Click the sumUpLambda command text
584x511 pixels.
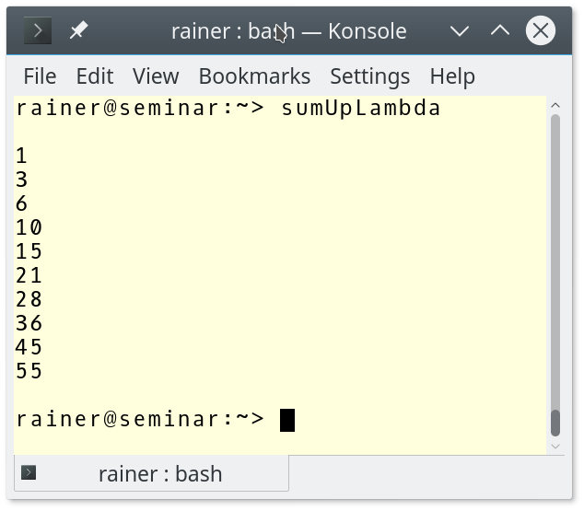360,109
